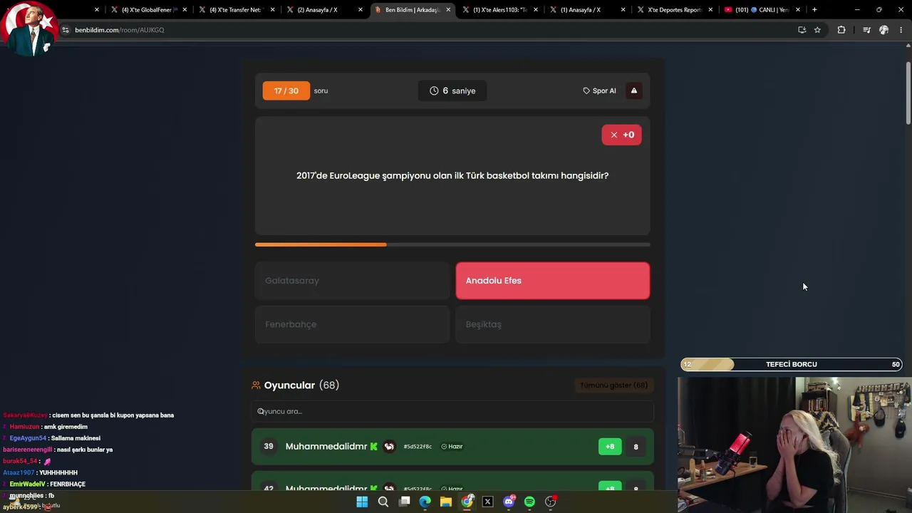Screen dimensions: 912x513
Task: Click the clock icon in the timer
Action: tap(434, 90)
